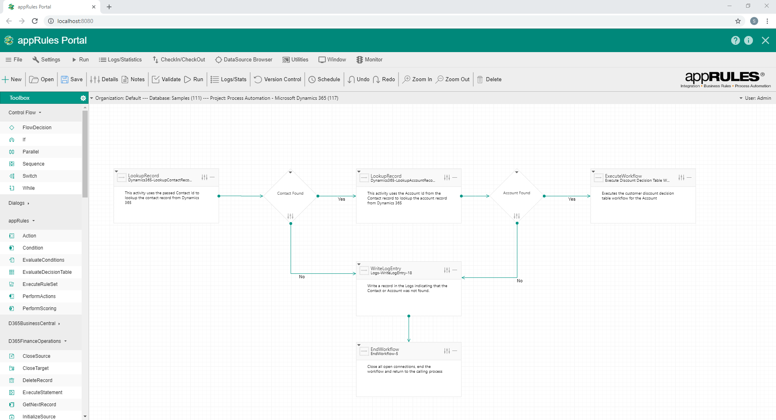Open the Toolbox settings gear
The image size is (776, 420).
(x=83, y=98)
